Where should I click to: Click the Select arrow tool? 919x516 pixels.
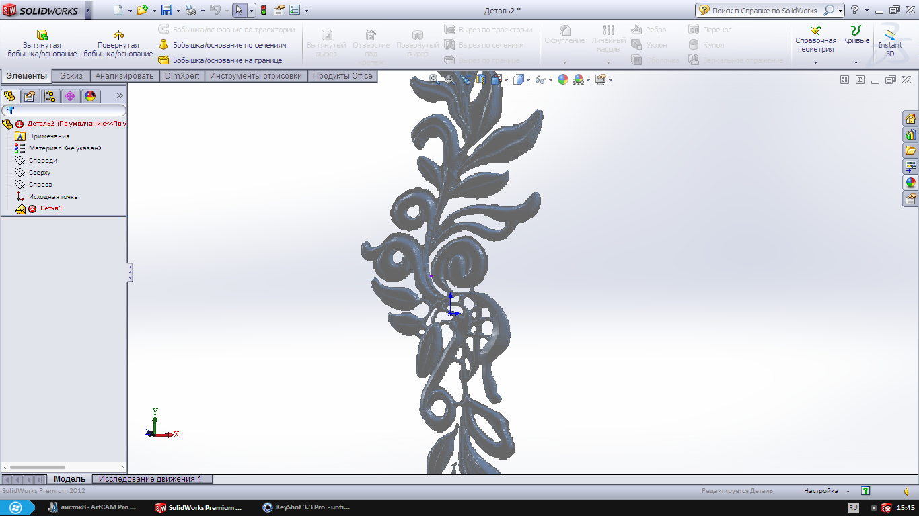pos(239,10)
